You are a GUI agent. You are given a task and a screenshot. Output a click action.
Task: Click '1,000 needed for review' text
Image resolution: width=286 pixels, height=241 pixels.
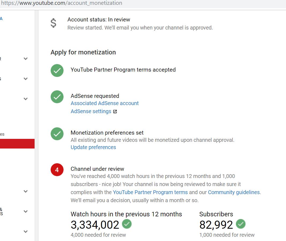pyautogui.click(x=227, y=235)
